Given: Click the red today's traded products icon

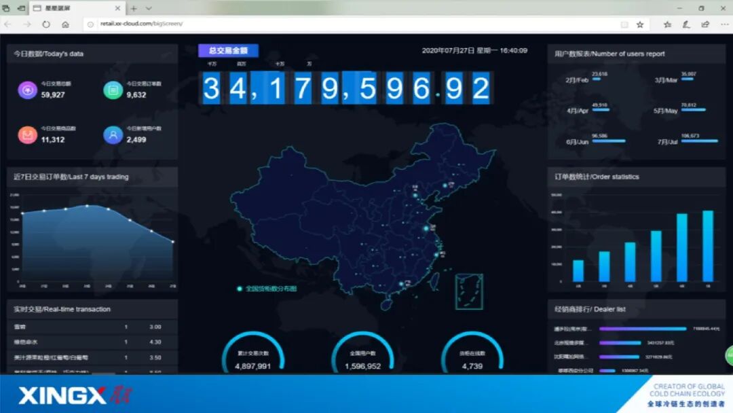Looking at the screenshot, I should (27, 134).
